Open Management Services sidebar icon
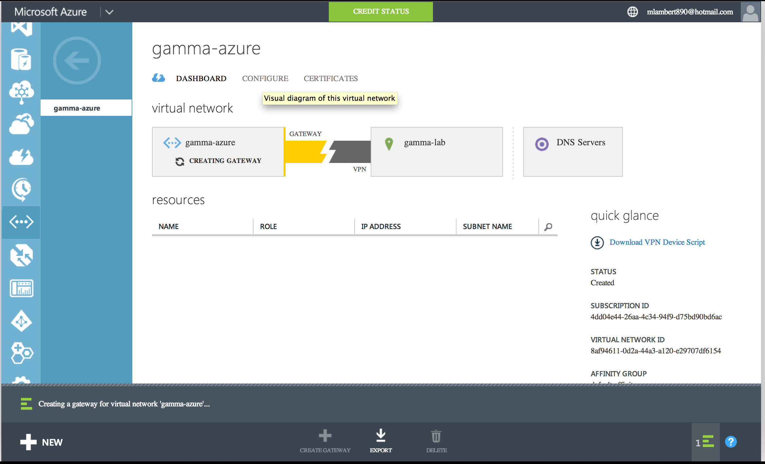The height and width of the screenshot is (464, 765). (21, 288)
